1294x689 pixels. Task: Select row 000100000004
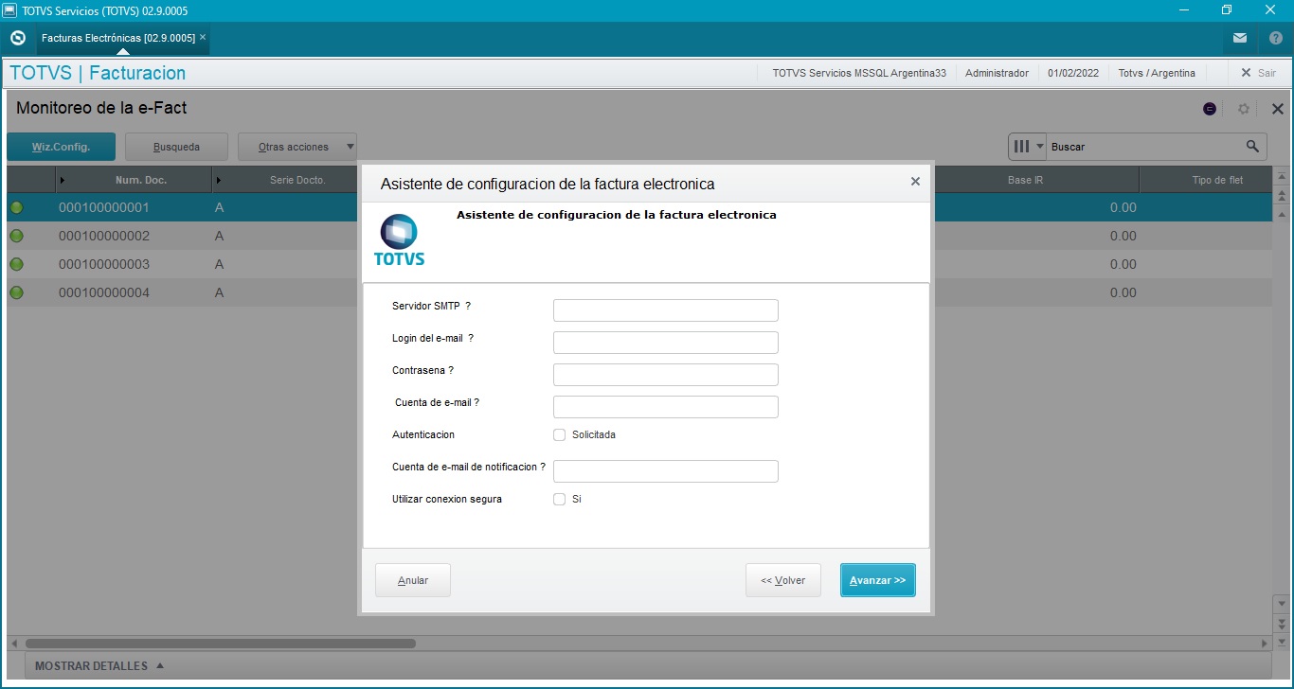point(182,292)
